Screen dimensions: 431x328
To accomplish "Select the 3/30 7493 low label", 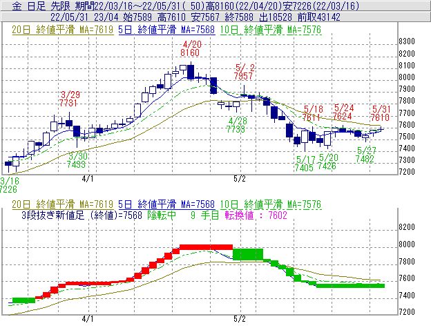I will coord(77,160).
